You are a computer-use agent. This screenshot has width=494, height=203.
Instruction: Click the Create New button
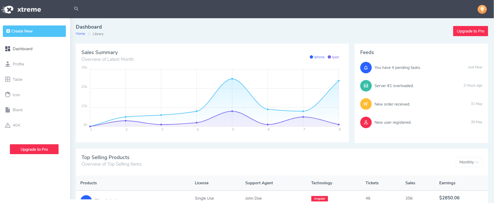[34, 31]
